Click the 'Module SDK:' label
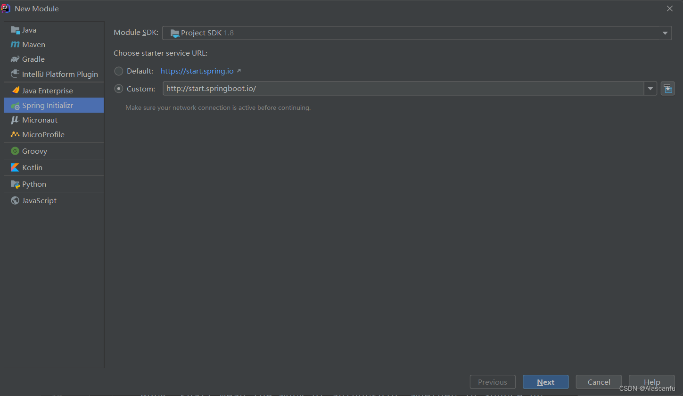683x396 pixels. [x=136, y=33]
